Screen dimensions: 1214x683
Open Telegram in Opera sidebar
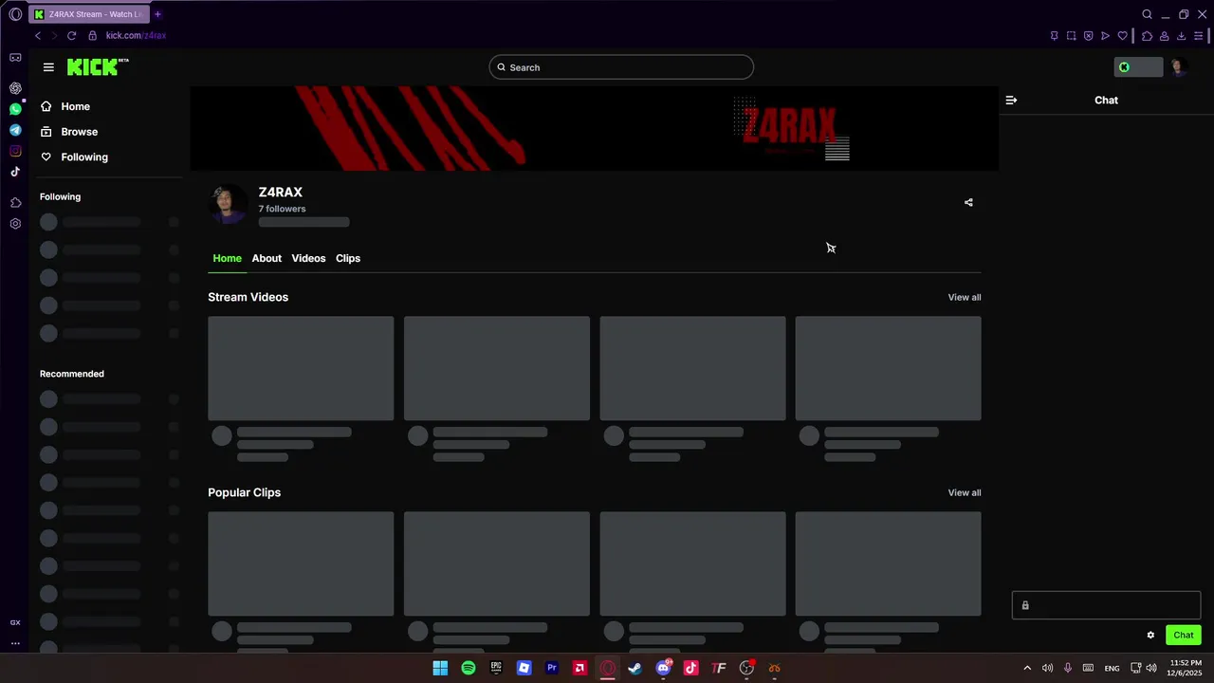15,130
